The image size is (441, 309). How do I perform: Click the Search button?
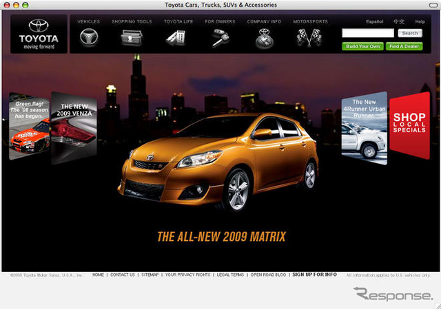coord(410,33)
